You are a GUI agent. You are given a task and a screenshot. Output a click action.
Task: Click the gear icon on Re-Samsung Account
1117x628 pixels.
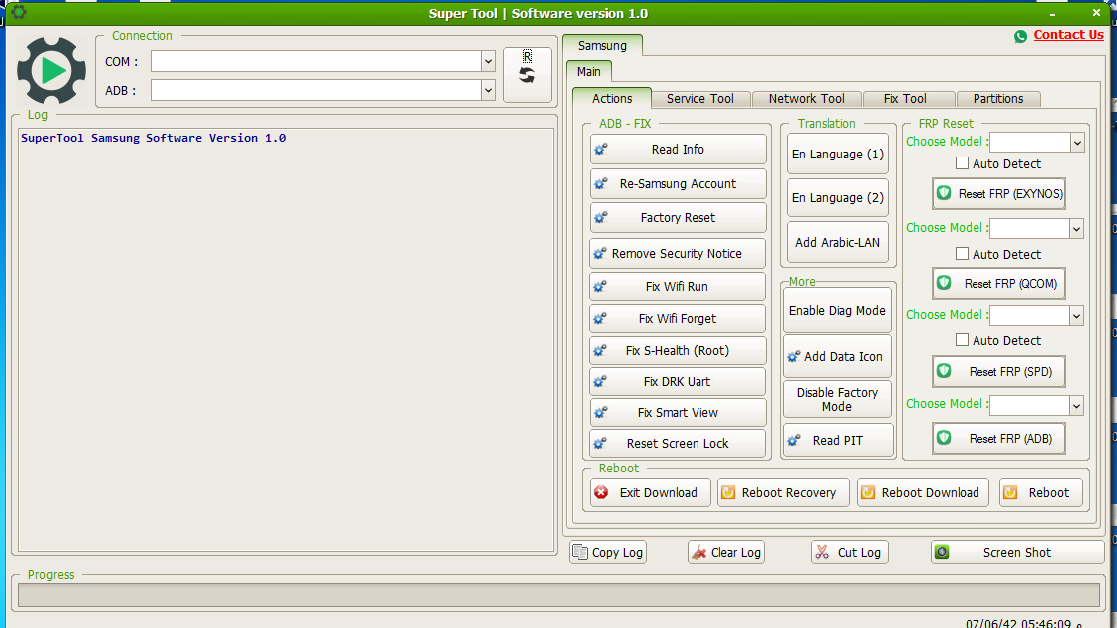[601, 183]
